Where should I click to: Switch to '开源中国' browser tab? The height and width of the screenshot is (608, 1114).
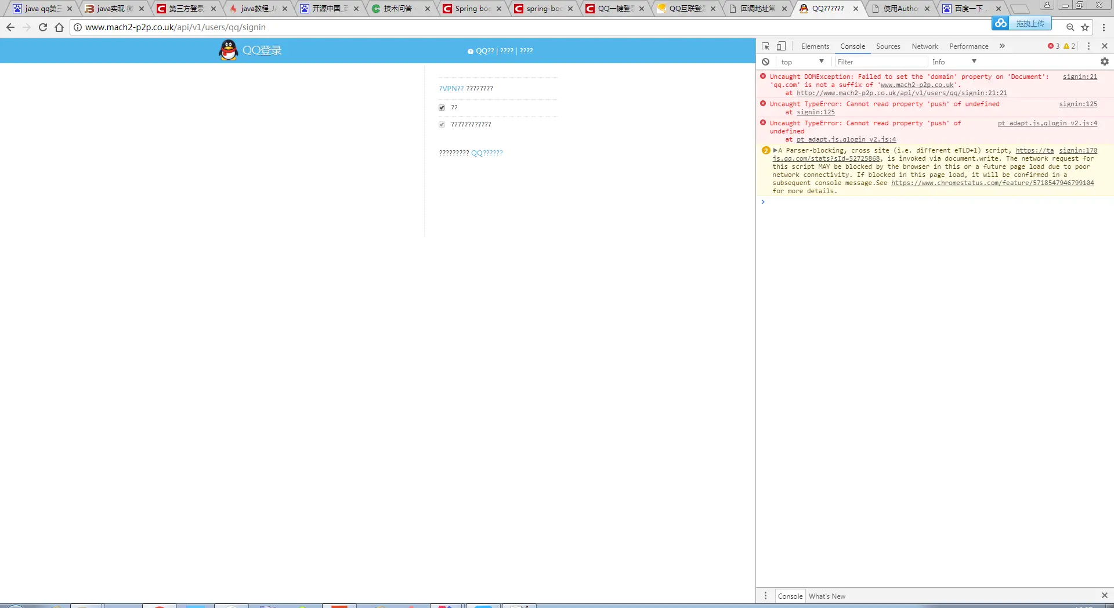[x=330, y=9]
